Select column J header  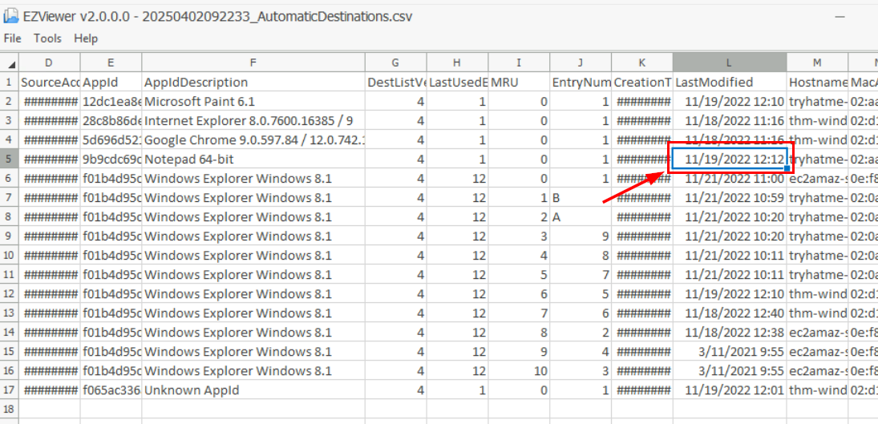click(x=581, y=63)
